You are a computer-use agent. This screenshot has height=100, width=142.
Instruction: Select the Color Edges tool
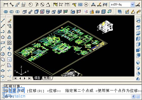point(79,12)
